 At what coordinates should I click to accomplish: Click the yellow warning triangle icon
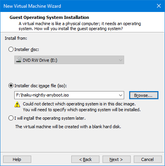tap(17, 104)
